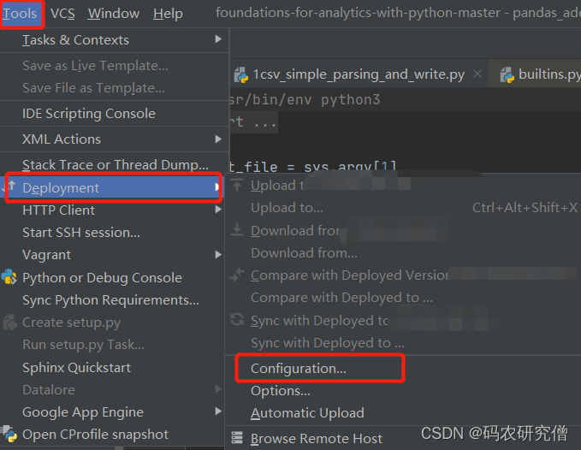The image size is (581, 450).
Task: Expand the XML Actions submenu arrow
Action: [x=218, y=139]
